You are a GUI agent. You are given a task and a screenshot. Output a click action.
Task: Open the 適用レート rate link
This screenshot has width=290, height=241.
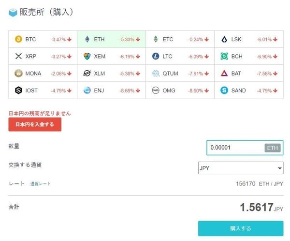coord(41,184)
